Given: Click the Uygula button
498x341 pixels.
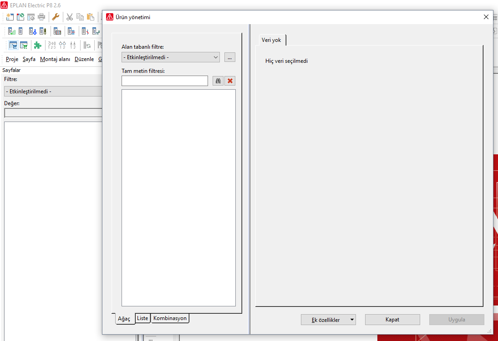Looking at the screenshot, I should pyautogui.click(x=457, y=320).
